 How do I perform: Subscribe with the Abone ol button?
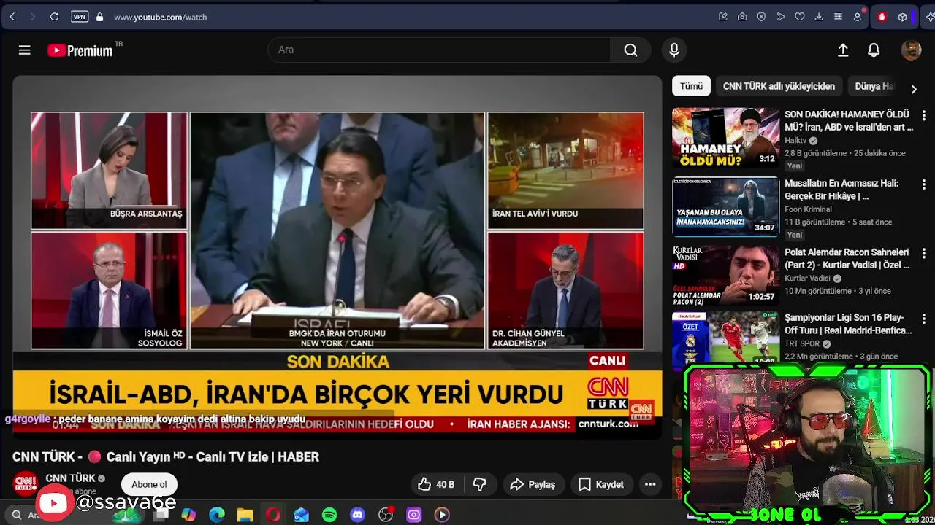(149, 484)
